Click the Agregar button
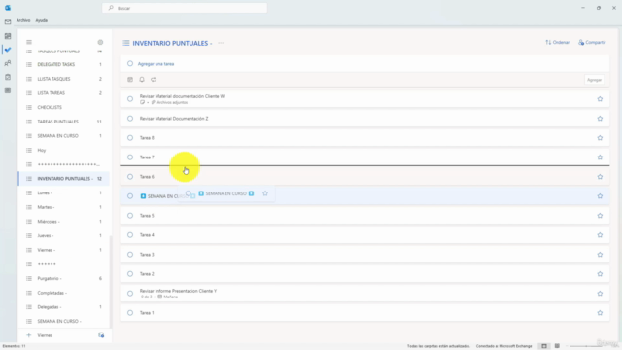Viewport: 622px width, 350px height. coord(594,80)
